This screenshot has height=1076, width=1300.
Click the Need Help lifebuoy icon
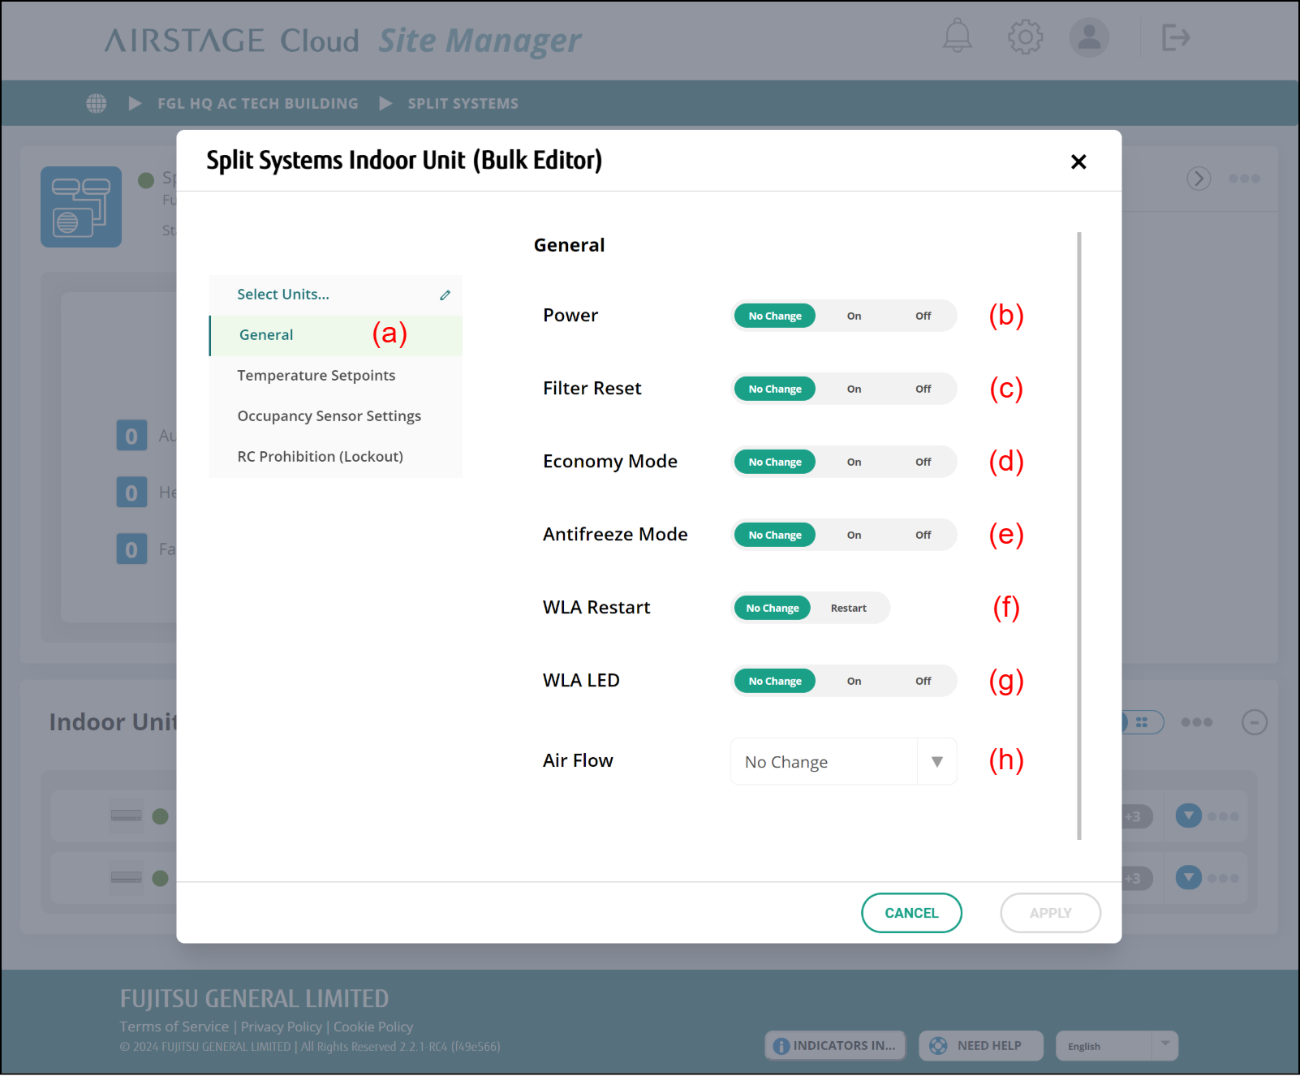pyautogui.click(x=938, y=1046)
